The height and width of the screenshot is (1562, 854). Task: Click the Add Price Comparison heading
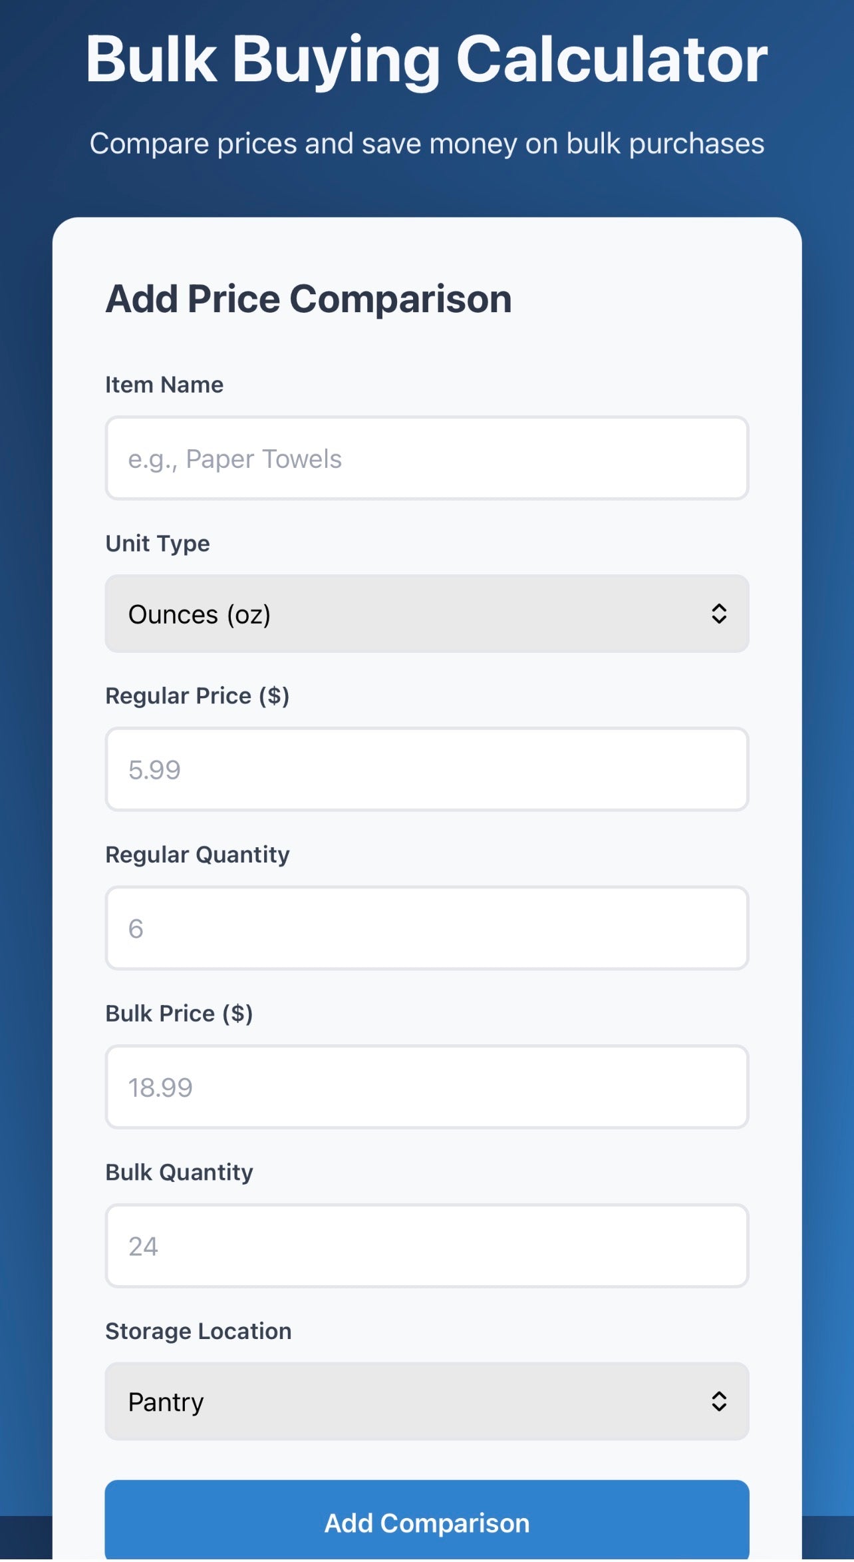point(309,299)
